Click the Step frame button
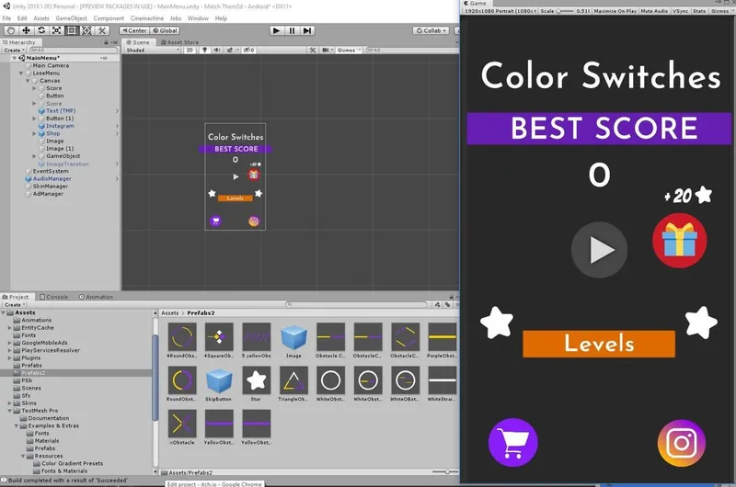 (307, 30)
